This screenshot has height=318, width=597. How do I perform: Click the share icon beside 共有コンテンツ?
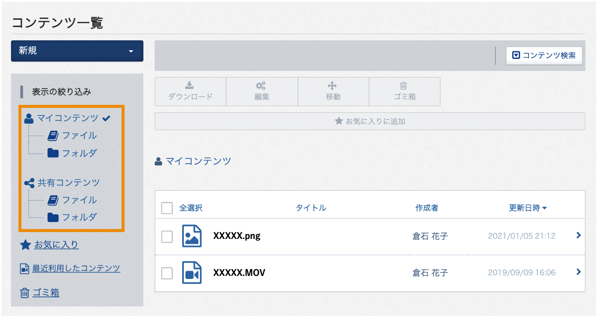(29, 183)
